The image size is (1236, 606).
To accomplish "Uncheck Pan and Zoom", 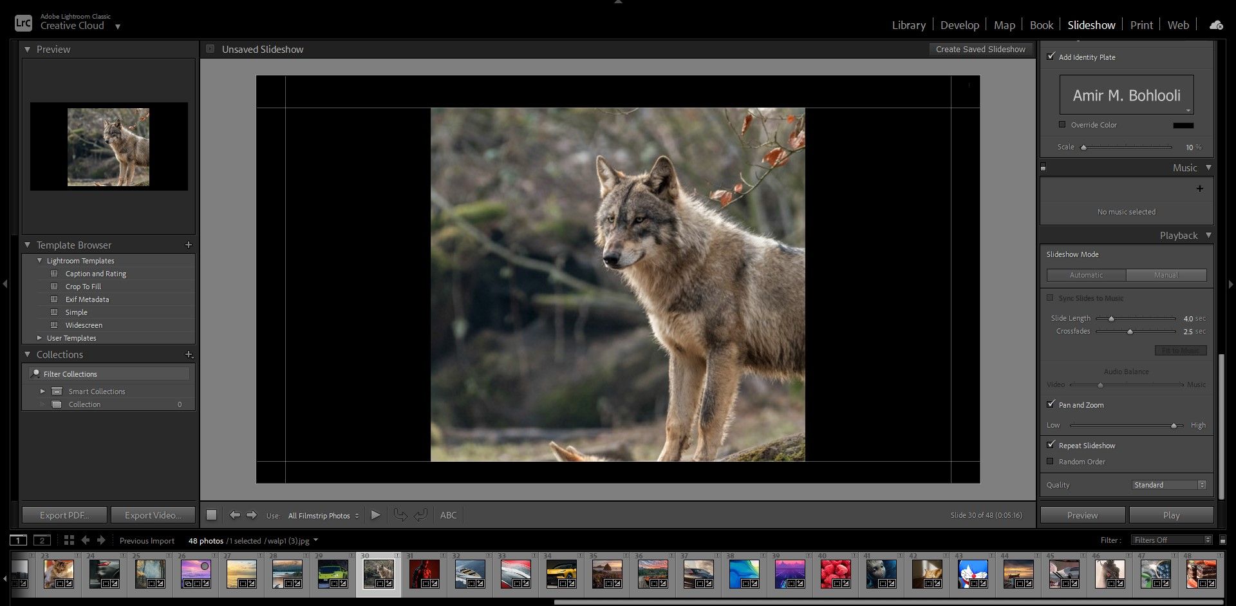I will click(x=1051, y=404).
